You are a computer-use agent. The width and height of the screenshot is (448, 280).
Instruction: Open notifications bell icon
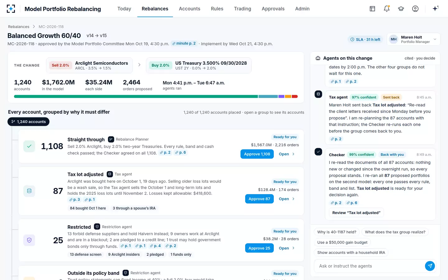pos(387,9)
